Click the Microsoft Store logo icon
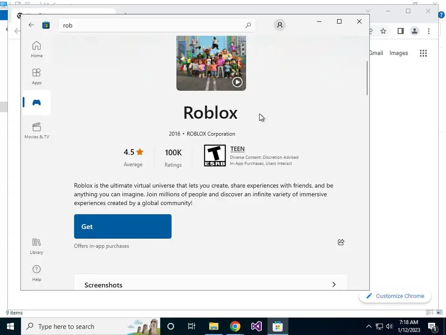Image resolution: width=446 pixels, height=335 pixels. point(46,25)
